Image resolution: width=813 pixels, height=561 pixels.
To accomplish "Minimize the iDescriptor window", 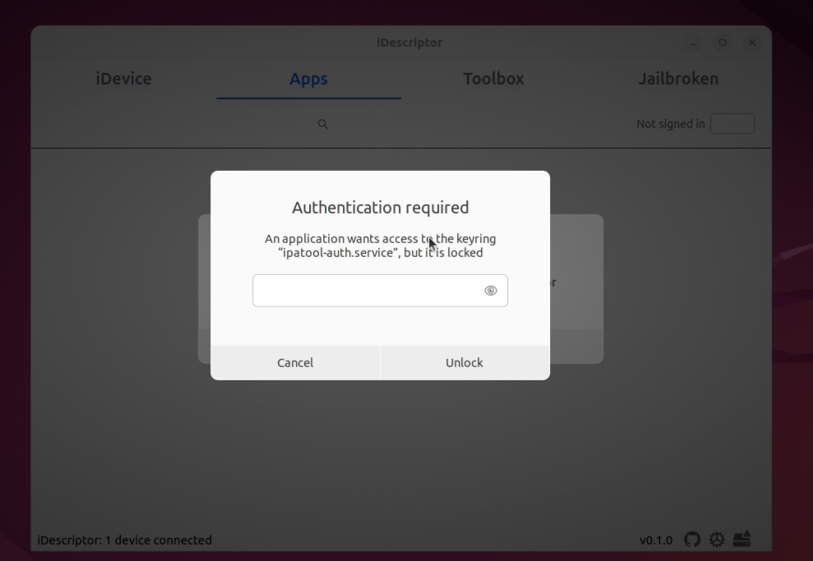I will click(x=693, y=43).
